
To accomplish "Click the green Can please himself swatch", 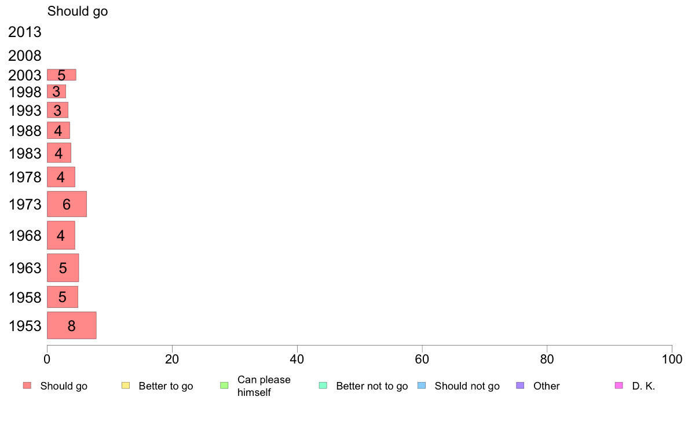I will pos(224,385).
